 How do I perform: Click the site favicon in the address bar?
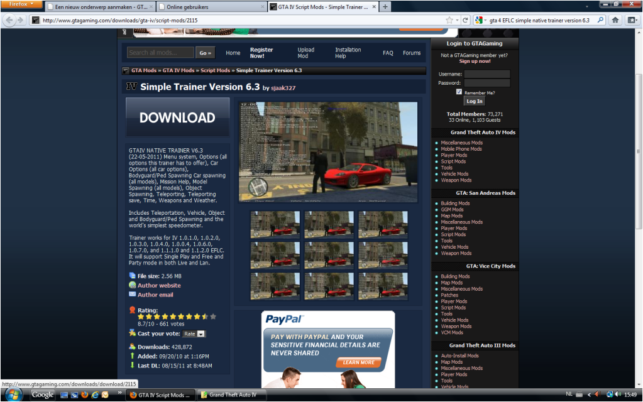[36, 20]
